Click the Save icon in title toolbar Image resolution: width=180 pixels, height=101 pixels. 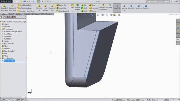[25, 1]
